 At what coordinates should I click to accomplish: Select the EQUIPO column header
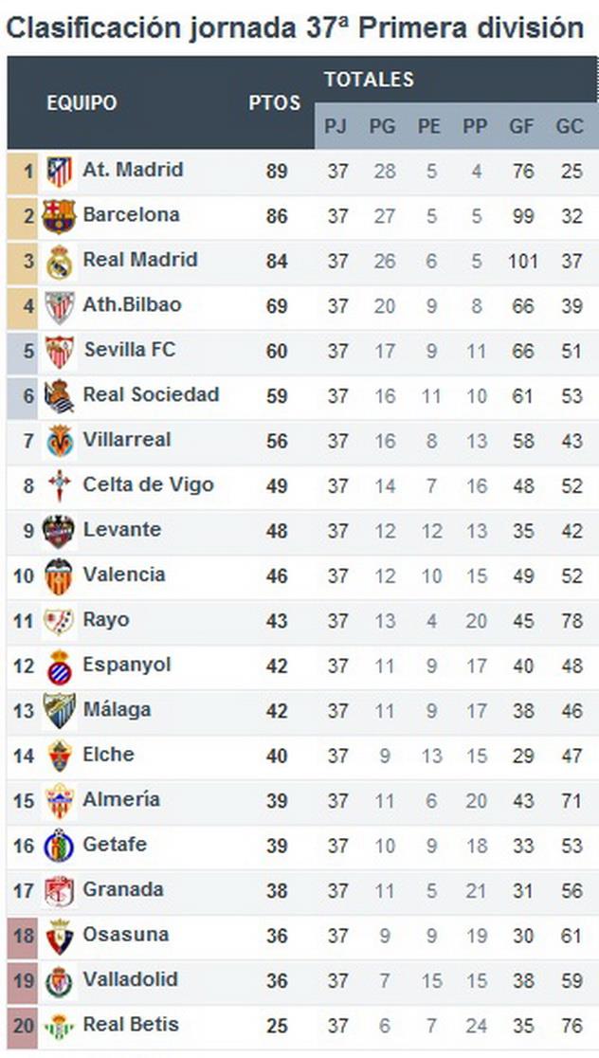click(x=82, y=103)
